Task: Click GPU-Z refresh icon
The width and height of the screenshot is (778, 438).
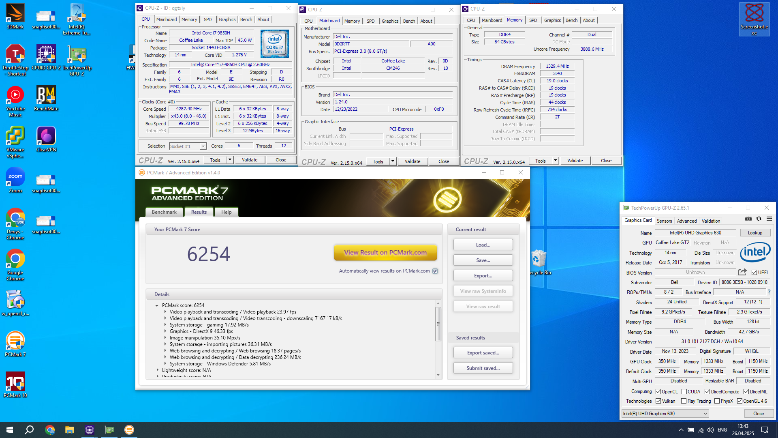Action: pyautogui.click(x=759, y=219)
